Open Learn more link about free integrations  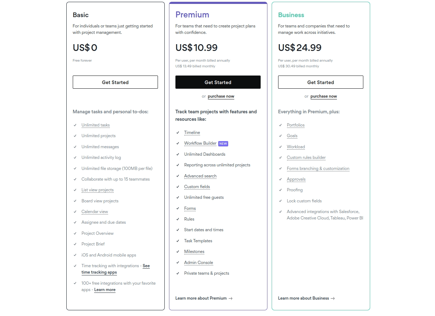[x=105, y=290]
